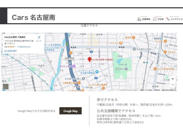The width and height of the screenshot is (183, 137).
Task: Click the Google logo on the map
Action: [x=89, y=87]
